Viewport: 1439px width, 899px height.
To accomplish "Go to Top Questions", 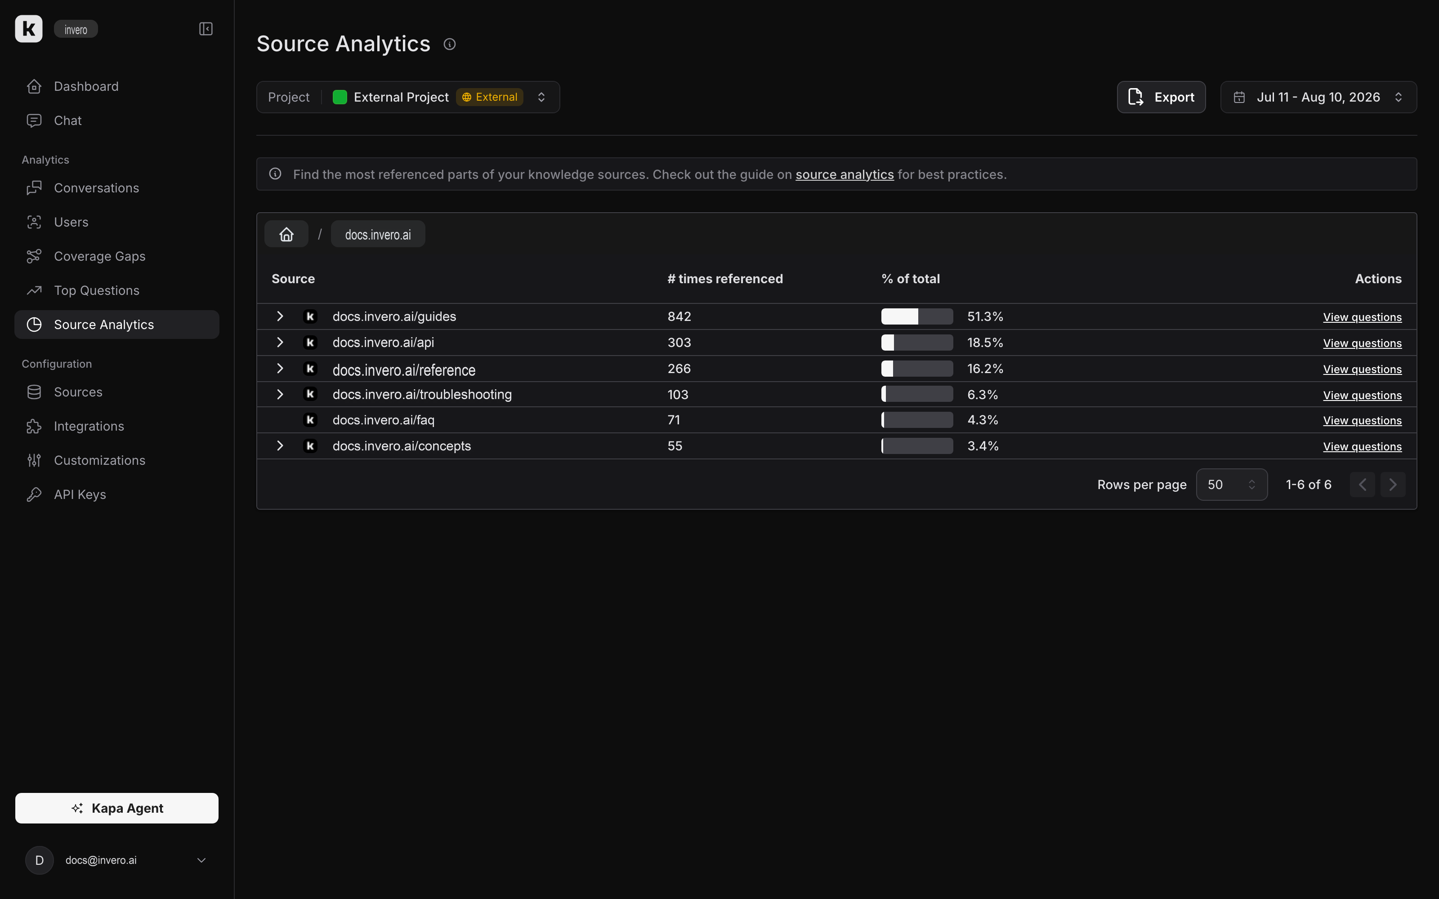I will 116,290.
